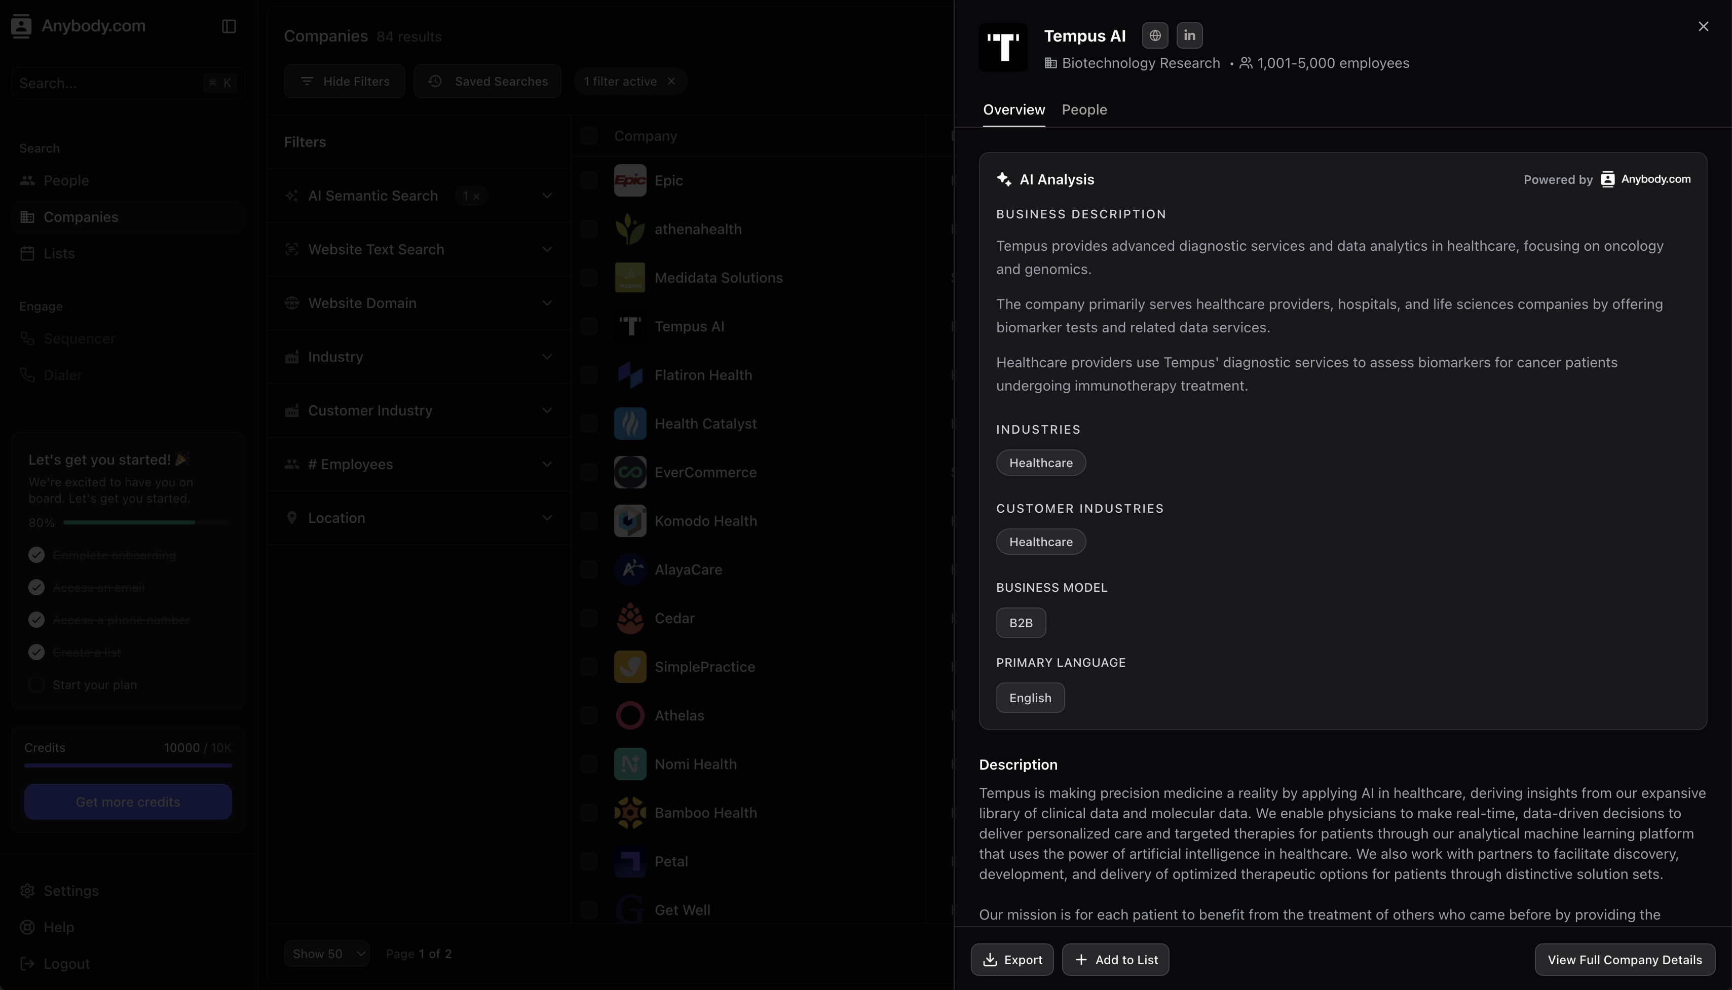
Task: Remove active filter with X icon
Action: (671, 81)
